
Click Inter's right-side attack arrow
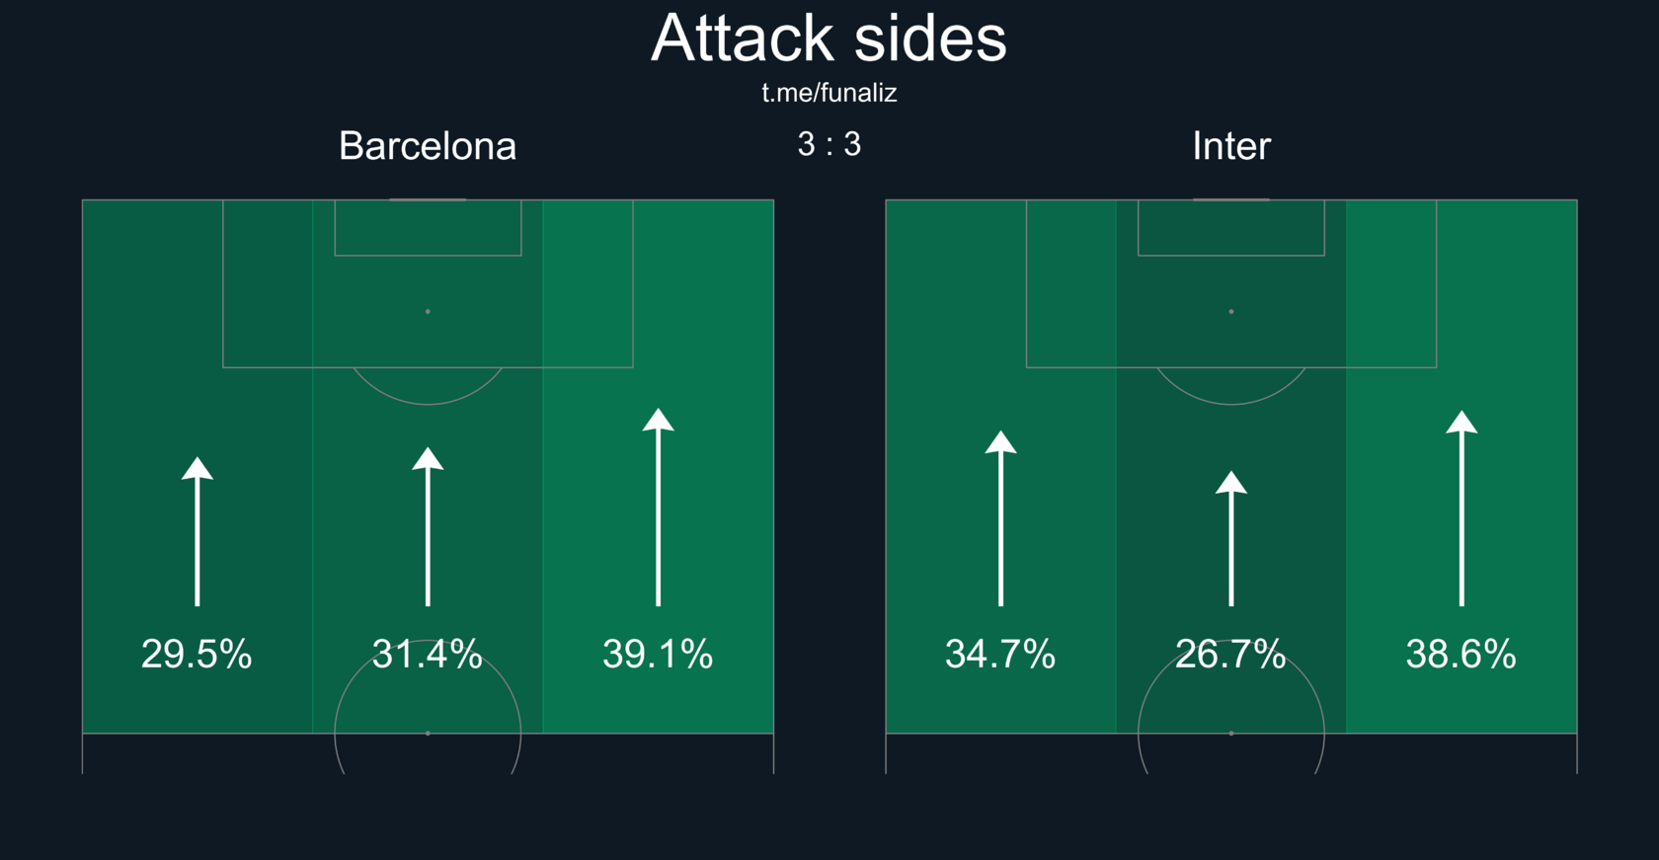point(1461,508)
